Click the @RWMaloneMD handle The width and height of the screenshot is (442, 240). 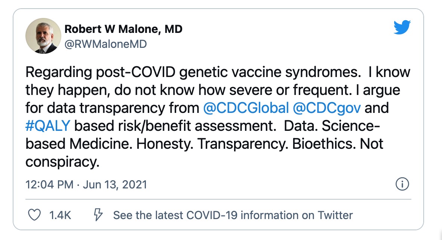[106, 44]
